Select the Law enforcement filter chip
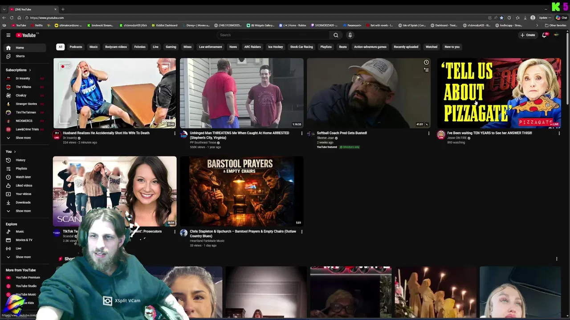The width and height of the screenshot is (570, 320). click(x=210, y=47)
